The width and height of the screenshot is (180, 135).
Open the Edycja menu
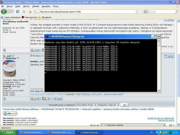10,6
